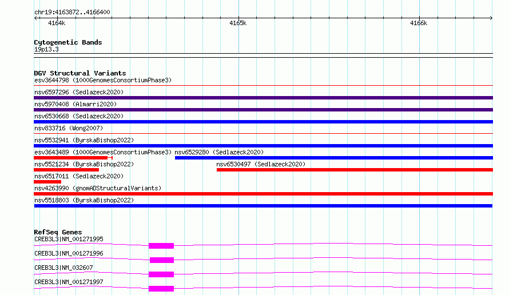Select chr19:4163872..4166400 coordinates text
Image resolution: width=509 pixels, height=295 pixels.
coord(72,12)
